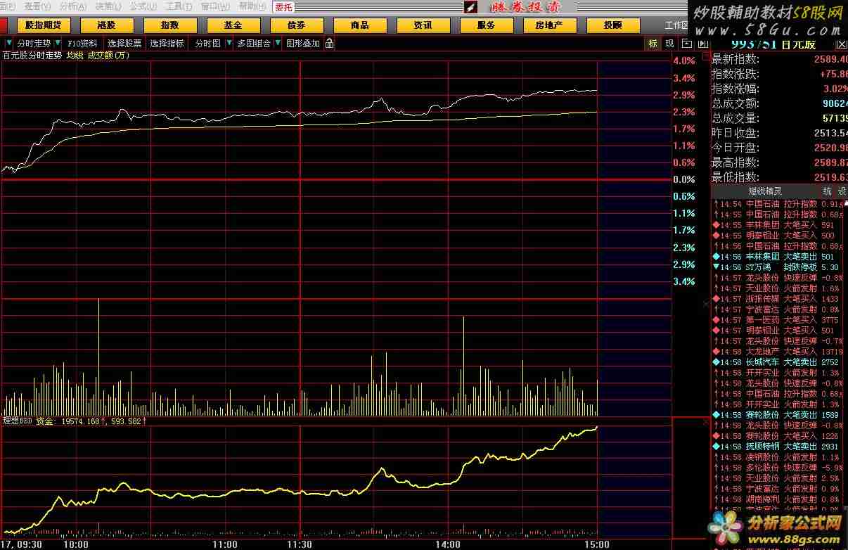
Task: Open the 债券 section
Action: point(296,25)
